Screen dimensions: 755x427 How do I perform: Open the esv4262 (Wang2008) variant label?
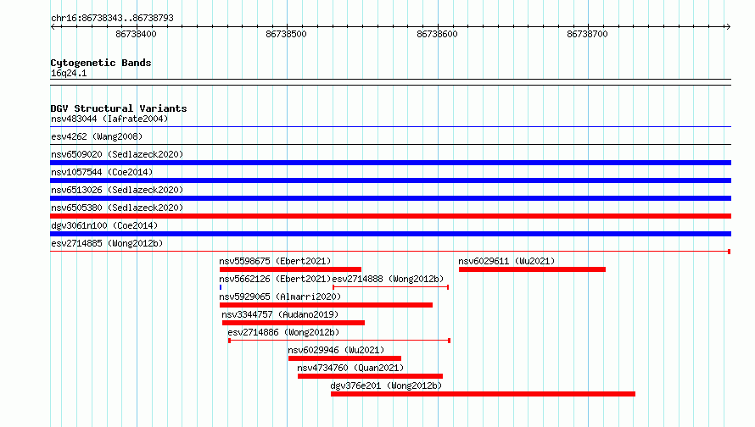[x=97, y=136]
